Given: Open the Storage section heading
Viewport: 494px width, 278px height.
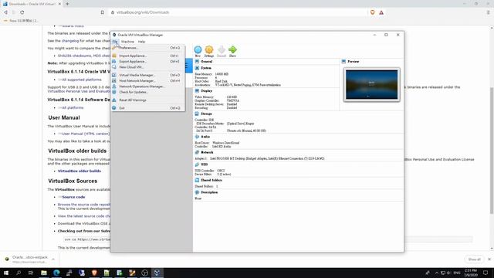Looking at the screenshot, I should [x=206, y=114].
